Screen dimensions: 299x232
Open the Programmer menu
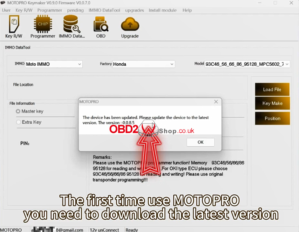(x=50, y=10)
